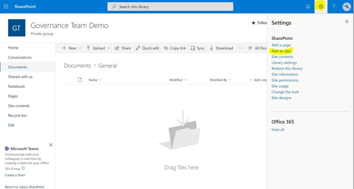Open the app launcher waffle icon
354x189 pixels.
pos(6,6)
